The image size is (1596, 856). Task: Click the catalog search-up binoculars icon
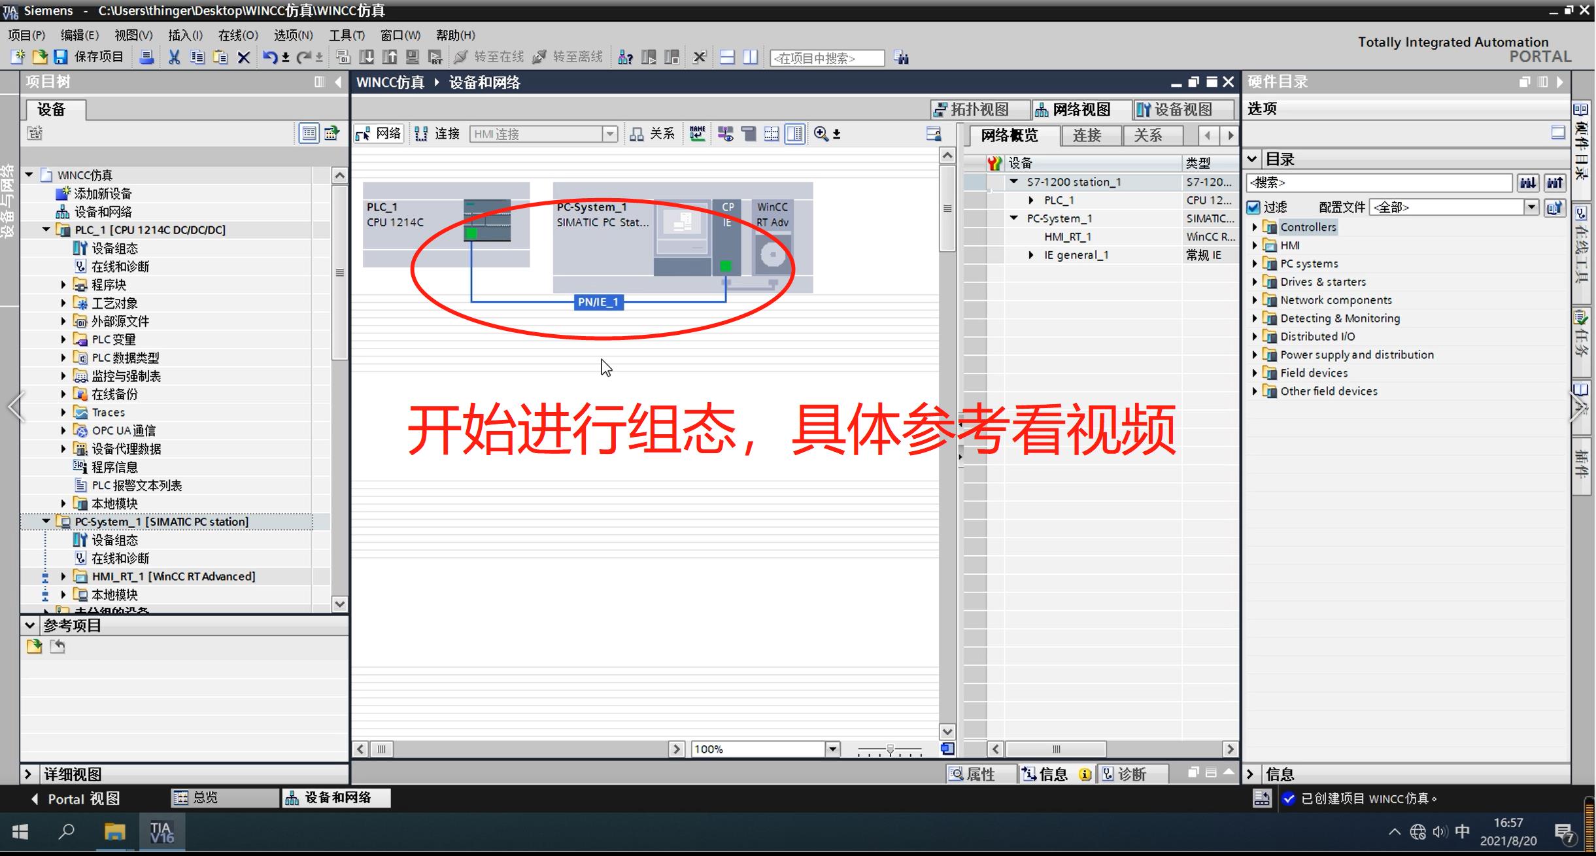pyautogui.click(x=1555, y=182)
